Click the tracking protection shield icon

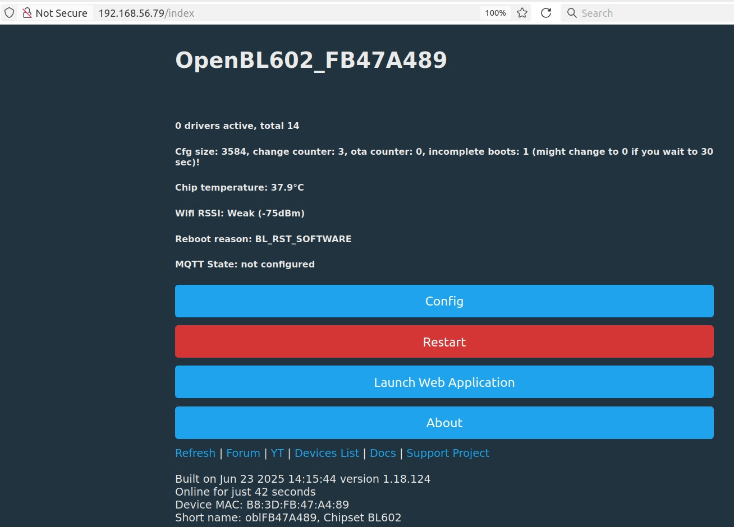tap(9, 12)
